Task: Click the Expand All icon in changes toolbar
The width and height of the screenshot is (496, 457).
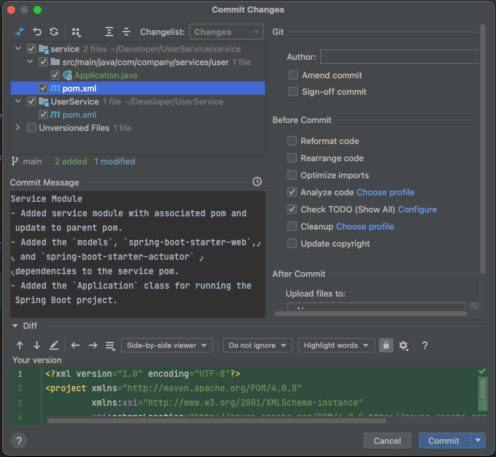Action: pos(109,32)
